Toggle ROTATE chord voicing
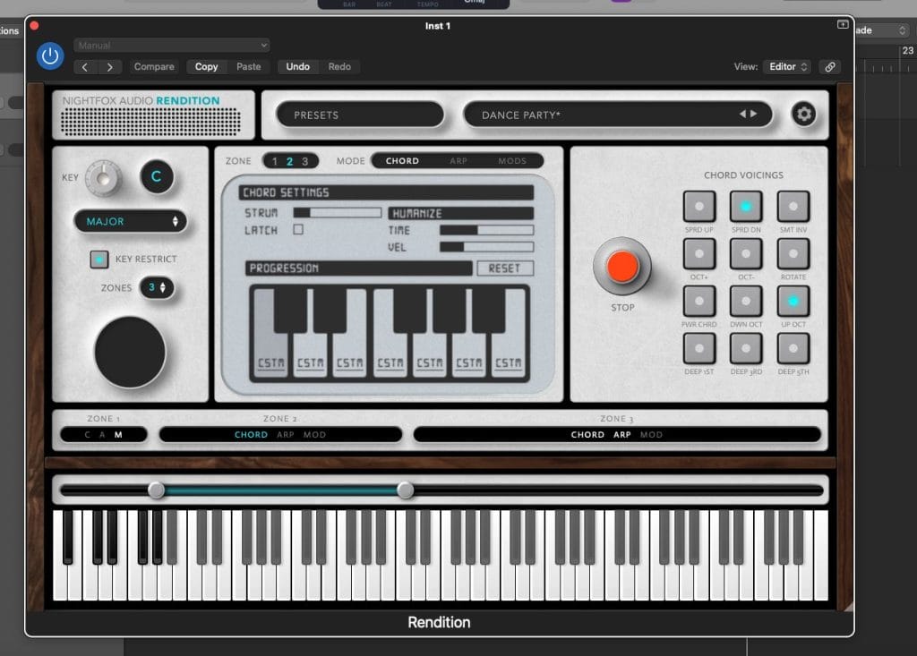Screen dimensions: 917x656 (793, 254)
